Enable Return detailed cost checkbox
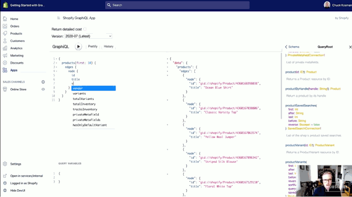Screen dimensions: 352x197 85,29
